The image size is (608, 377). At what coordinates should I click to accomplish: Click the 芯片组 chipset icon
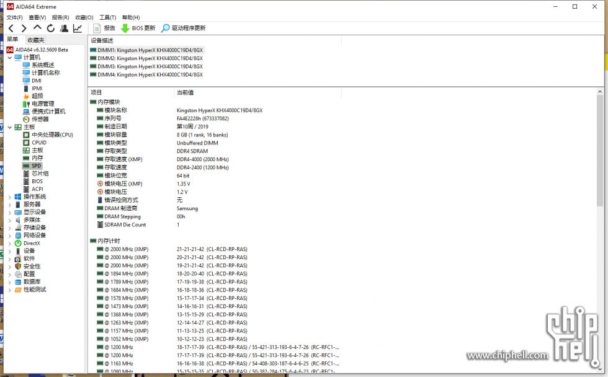[x=26, y=174]
